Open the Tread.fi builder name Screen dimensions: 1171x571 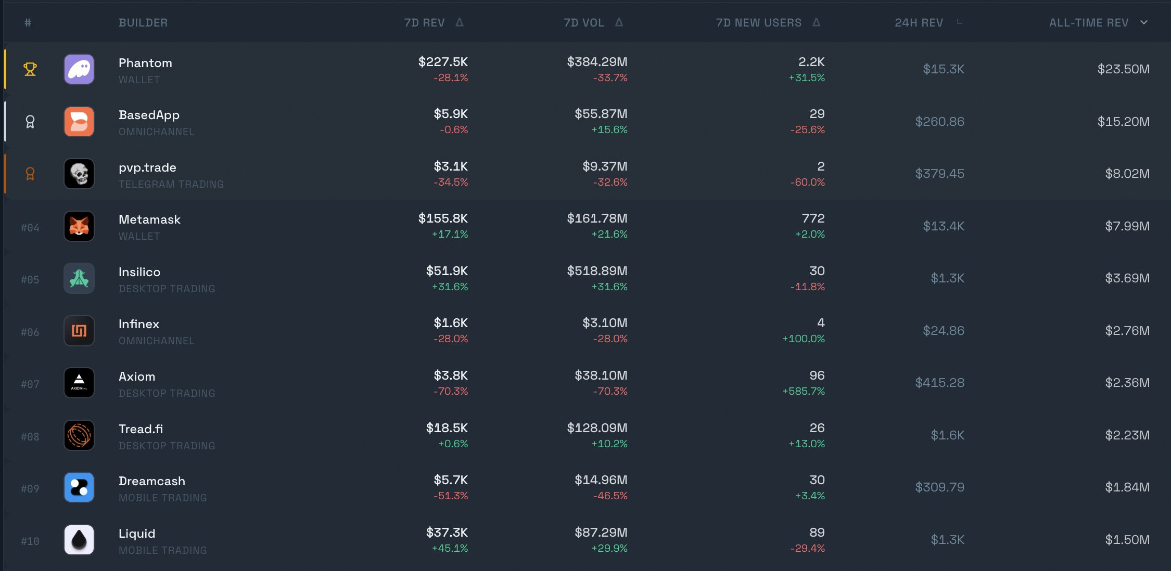tap(141, 429)
